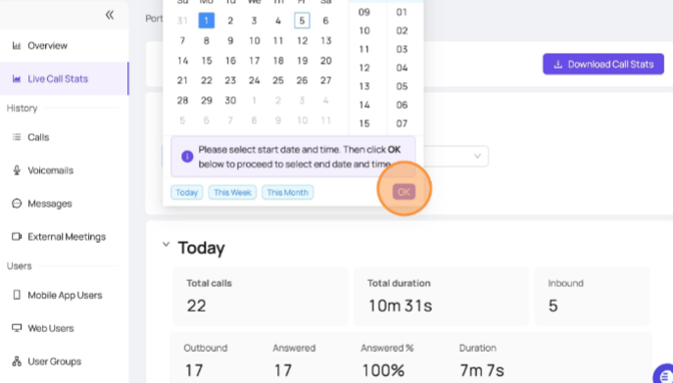Select the This Week preset
673x383 pixels.
232,192
